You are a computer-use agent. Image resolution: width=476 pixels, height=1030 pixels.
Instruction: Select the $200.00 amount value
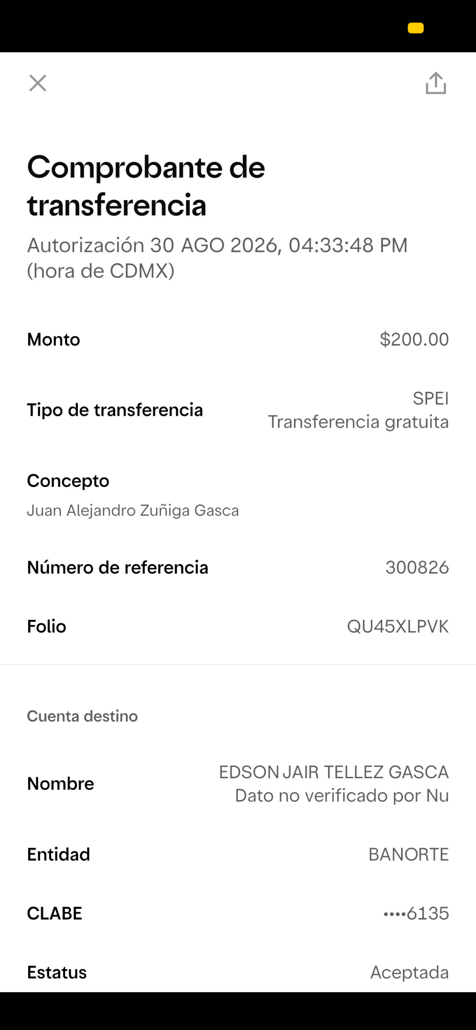[x=414, y=340]
